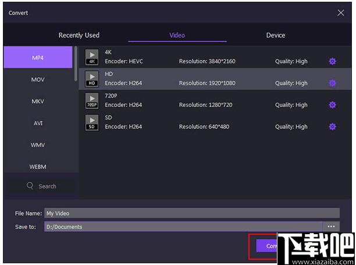356x265 pixels.
Task: Click 'Resolution: 1280*720' text
Action: 206,105
